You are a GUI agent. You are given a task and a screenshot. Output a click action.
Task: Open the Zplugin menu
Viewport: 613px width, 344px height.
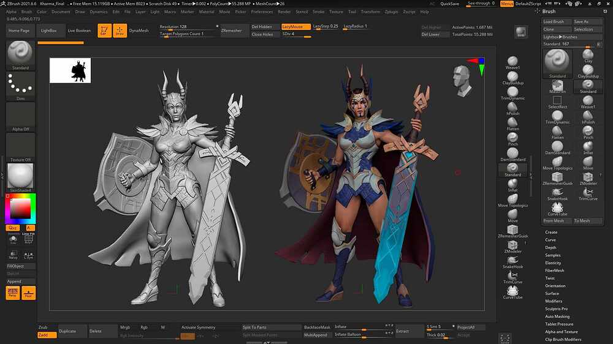coord(391,12)
